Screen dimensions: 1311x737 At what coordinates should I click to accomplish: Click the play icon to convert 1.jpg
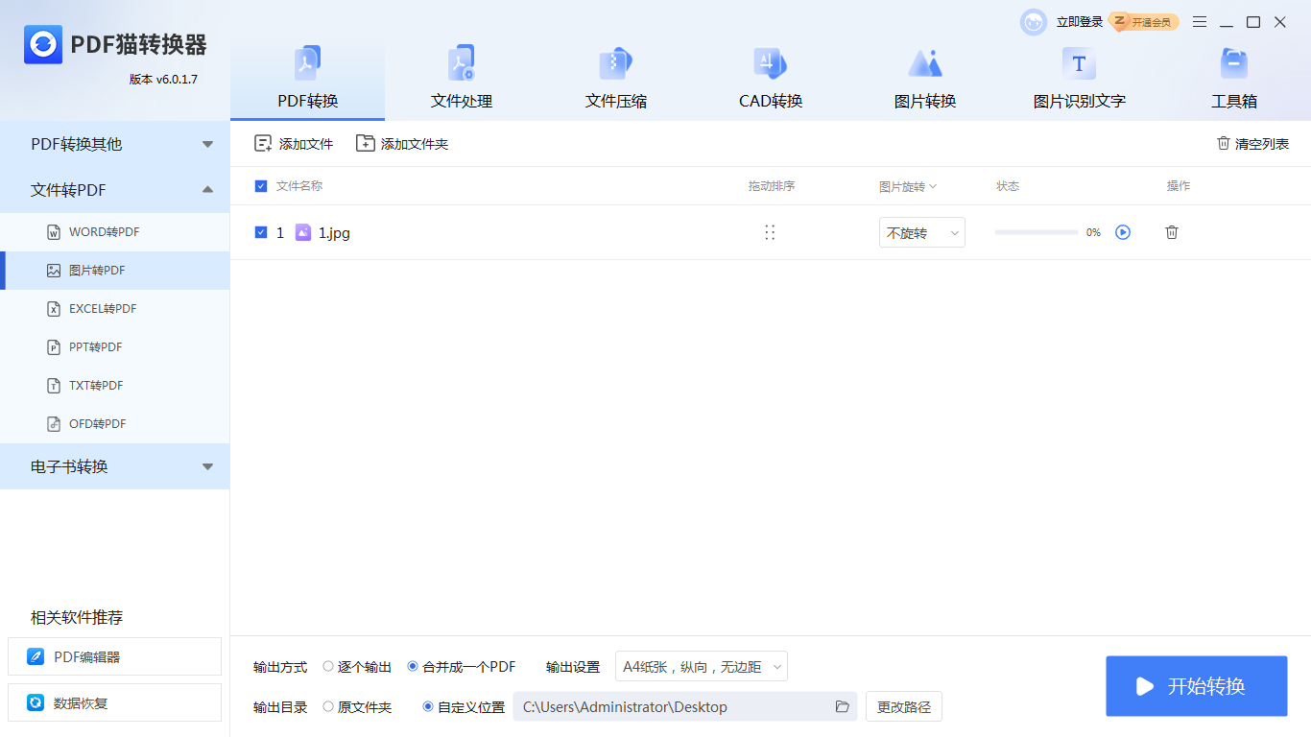tap(1123, 232)
